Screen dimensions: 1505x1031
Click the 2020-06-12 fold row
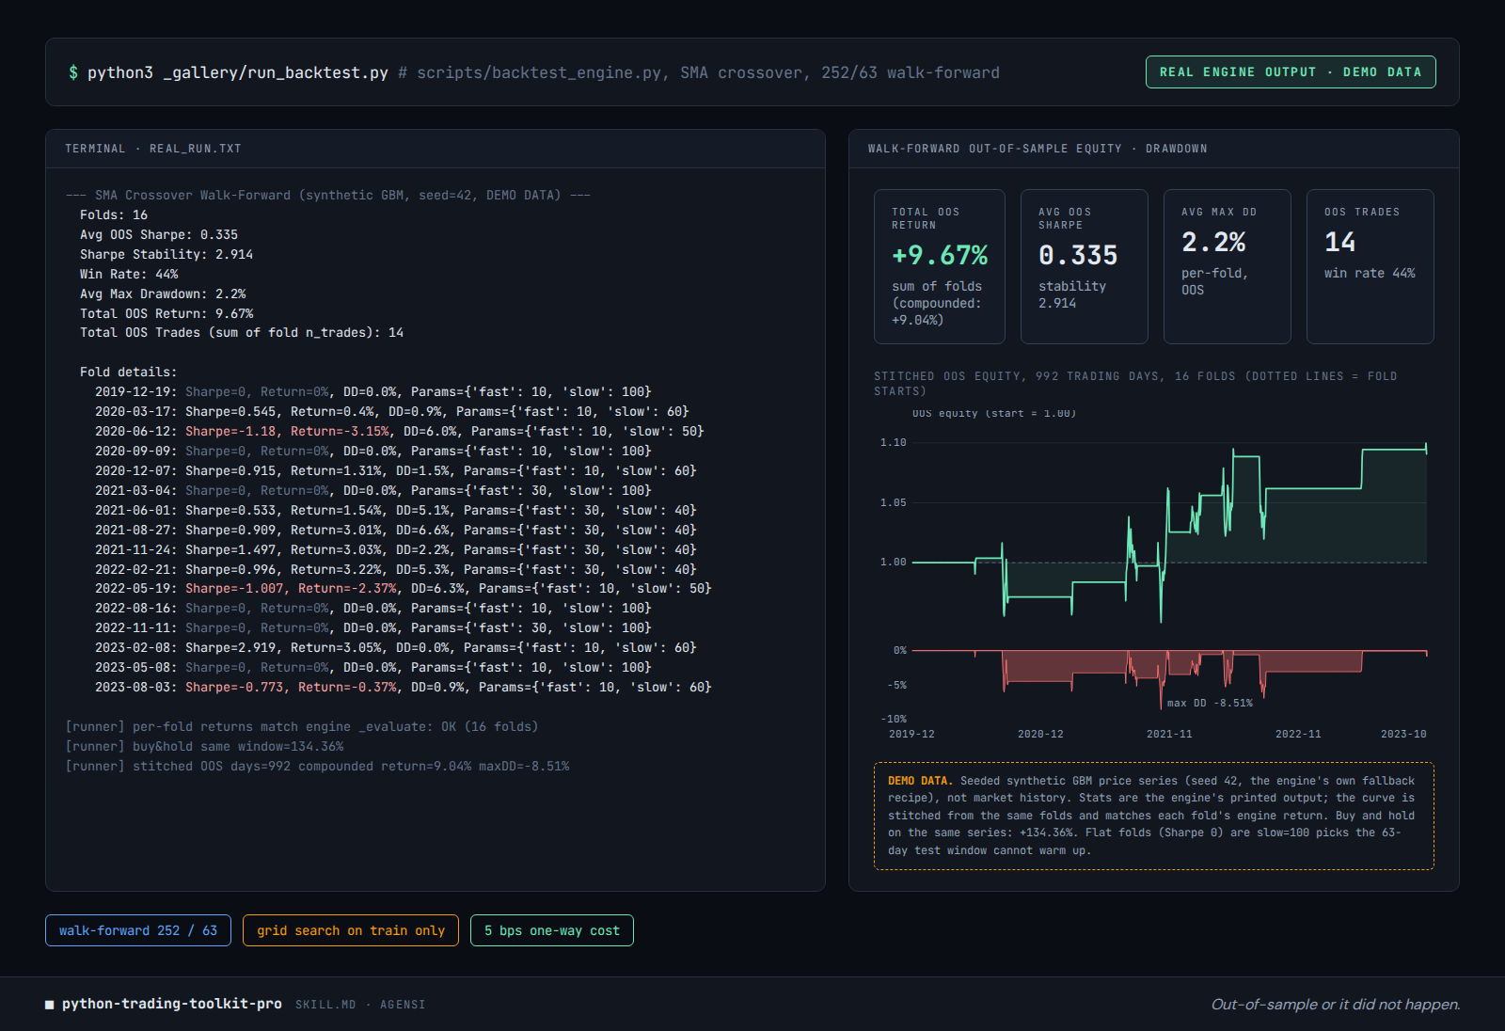pyautogui.click(x=400, y=432)
